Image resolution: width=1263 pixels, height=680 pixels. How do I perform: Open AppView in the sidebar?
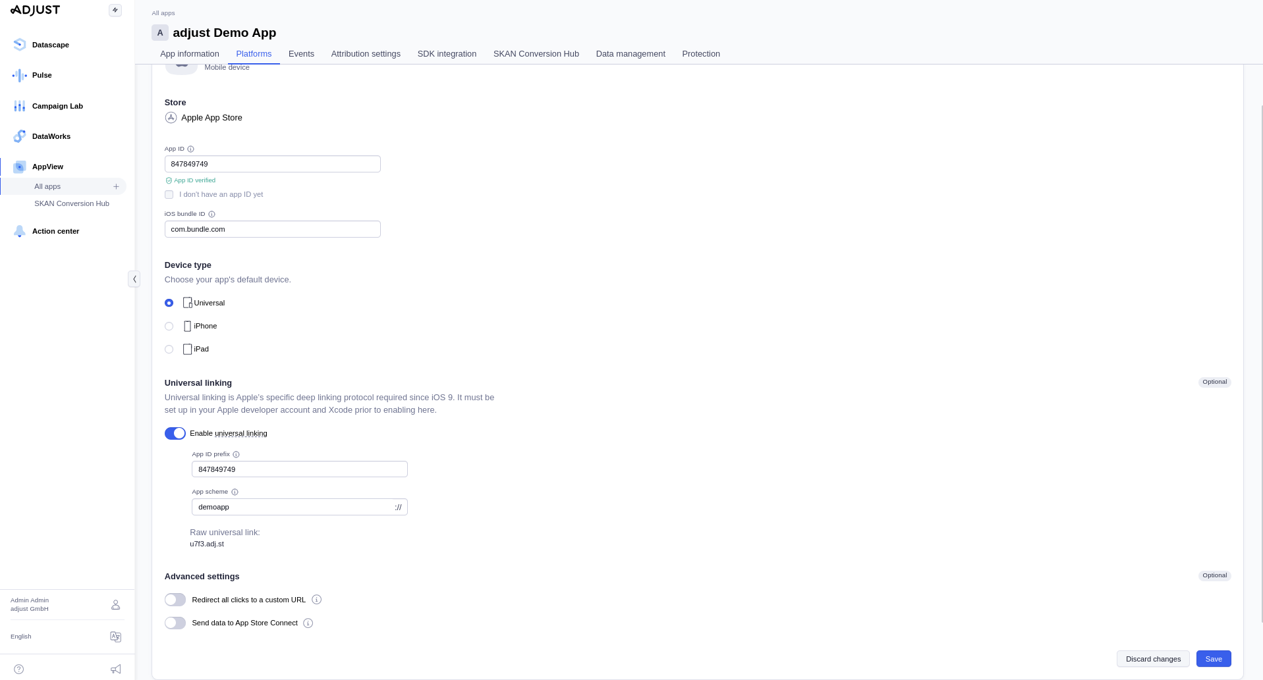point(47,167)
